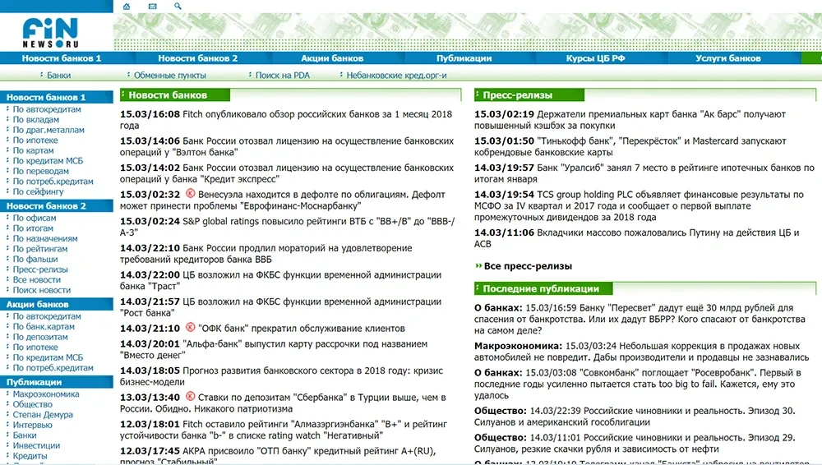This screenshot has height=465, width=822.
Task: Click the magnifying glass search icon
Action: [x=178, y=7]
